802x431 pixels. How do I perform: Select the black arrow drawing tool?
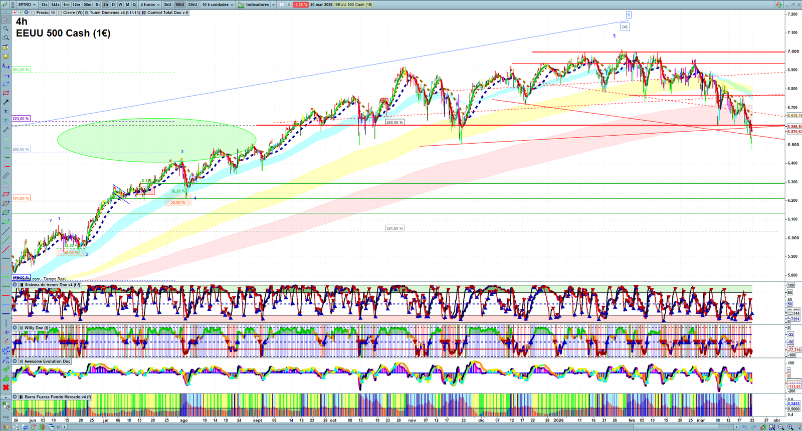tap(6, 102)
